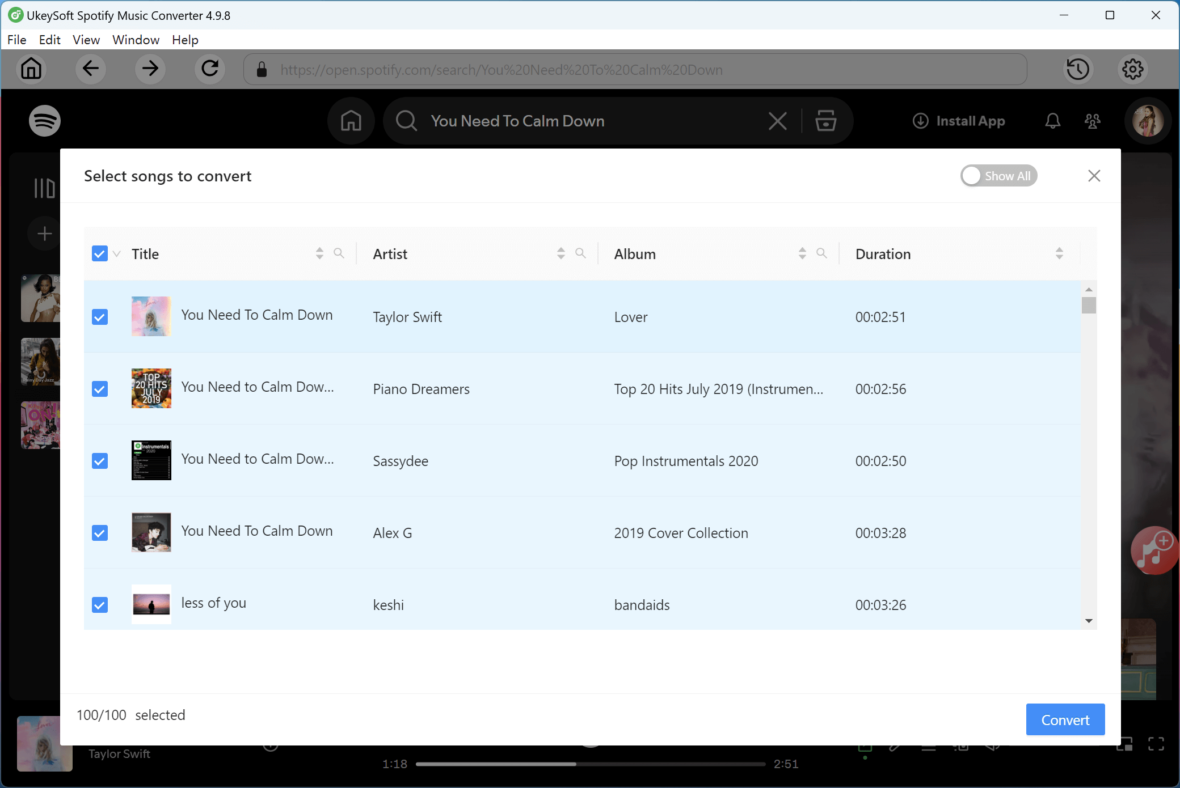Viewport: 1180px width, 788px height.
Task: Click the Alex G cover song thumbnail
Action: click(x=151, y=532)
